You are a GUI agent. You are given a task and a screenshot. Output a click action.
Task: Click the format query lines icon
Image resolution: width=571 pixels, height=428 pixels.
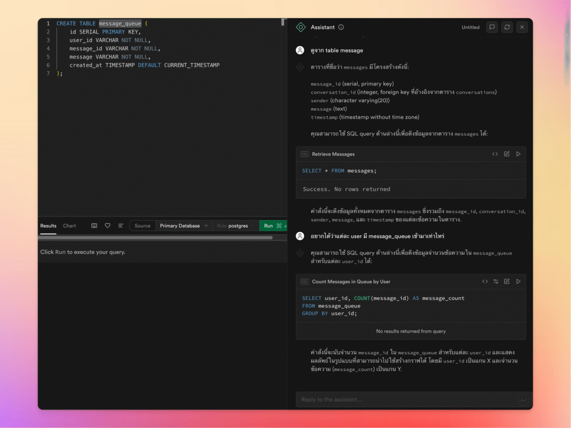tap(121, 226)
